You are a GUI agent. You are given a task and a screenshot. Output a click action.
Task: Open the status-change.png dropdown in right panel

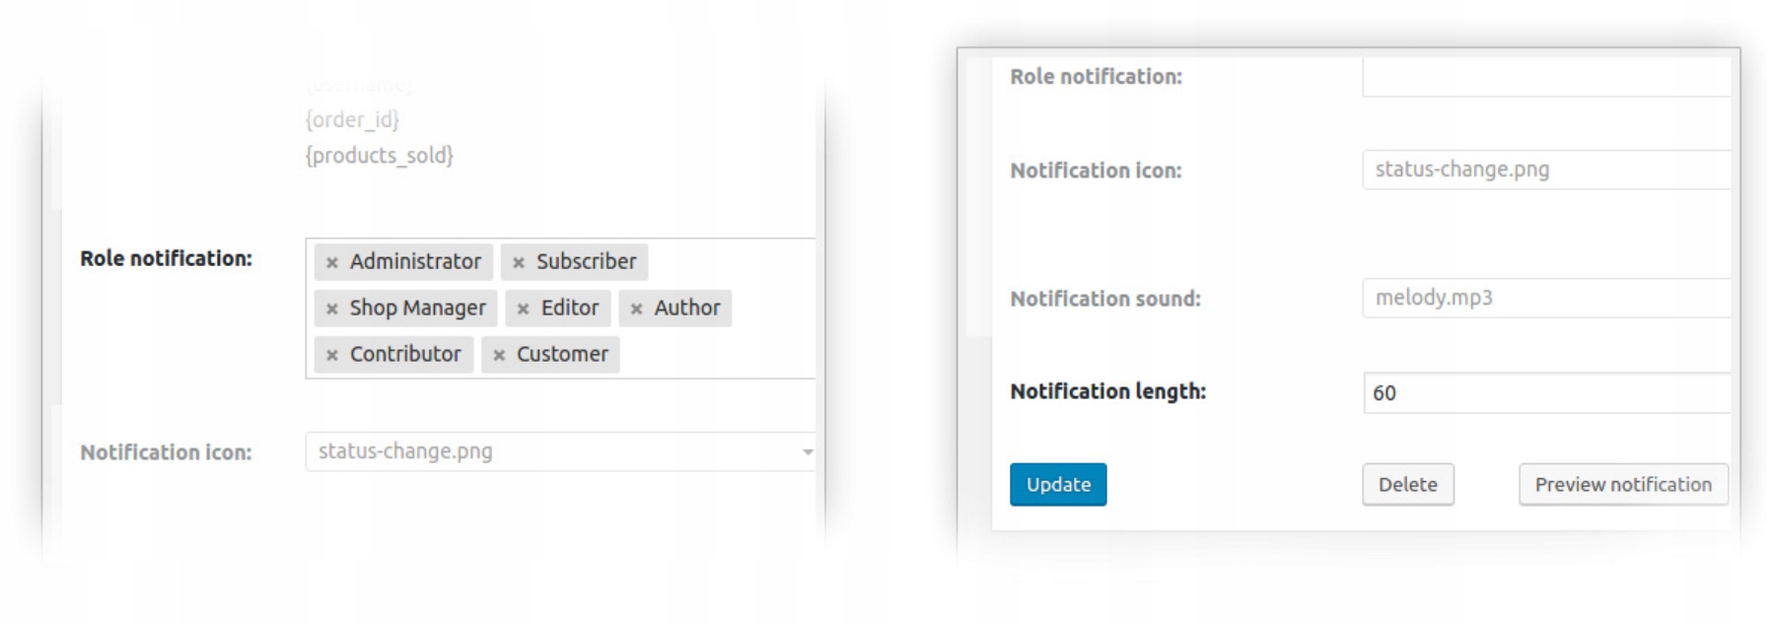click(1544, 170)
